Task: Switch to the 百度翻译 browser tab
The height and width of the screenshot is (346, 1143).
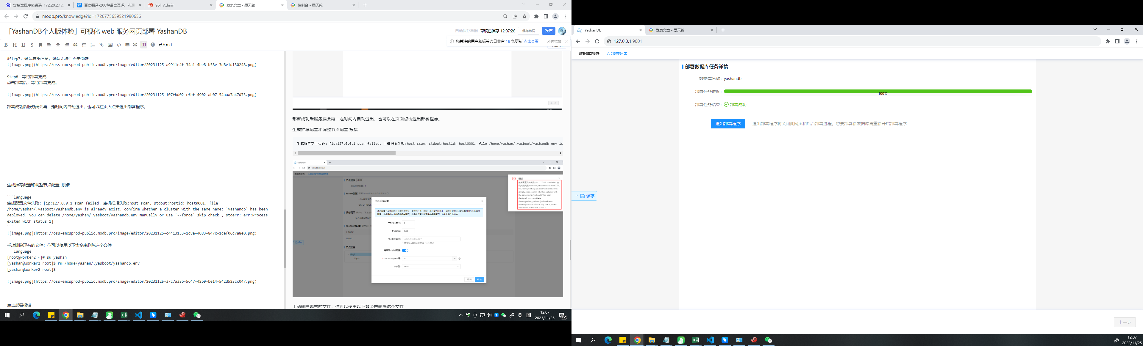Action: click(x=109, y=5)
